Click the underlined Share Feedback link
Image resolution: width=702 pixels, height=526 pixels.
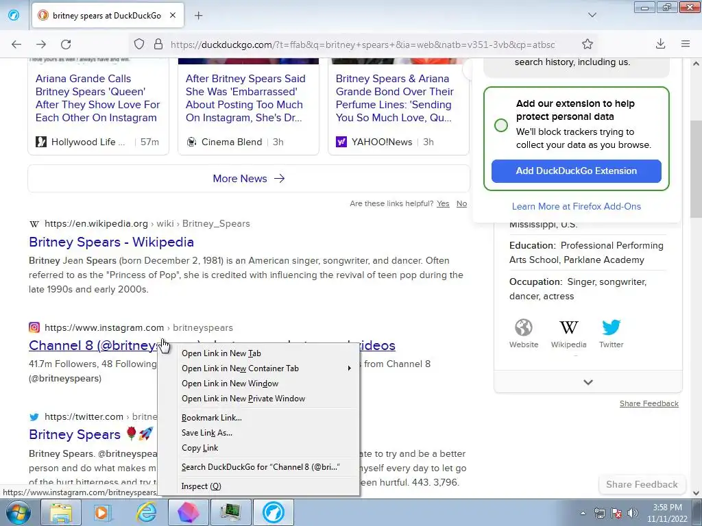pos(649,403)
